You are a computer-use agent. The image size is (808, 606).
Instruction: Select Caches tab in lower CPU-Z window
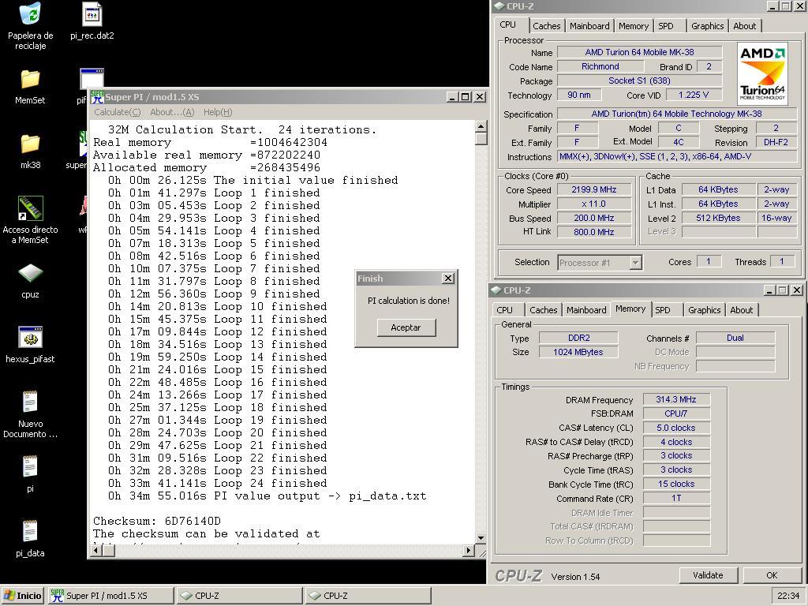[x=543, y=309]
